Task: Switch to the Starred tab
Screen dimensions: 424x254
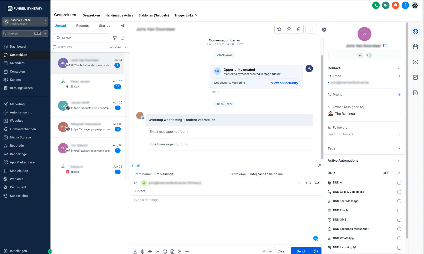Action: point(105,26)
